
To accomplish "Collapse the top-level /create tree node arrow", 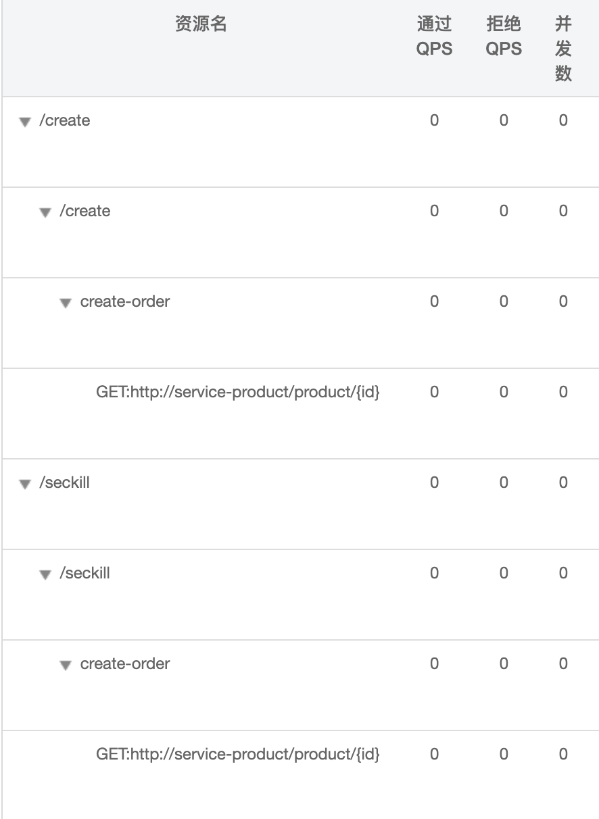I will 25,122.
